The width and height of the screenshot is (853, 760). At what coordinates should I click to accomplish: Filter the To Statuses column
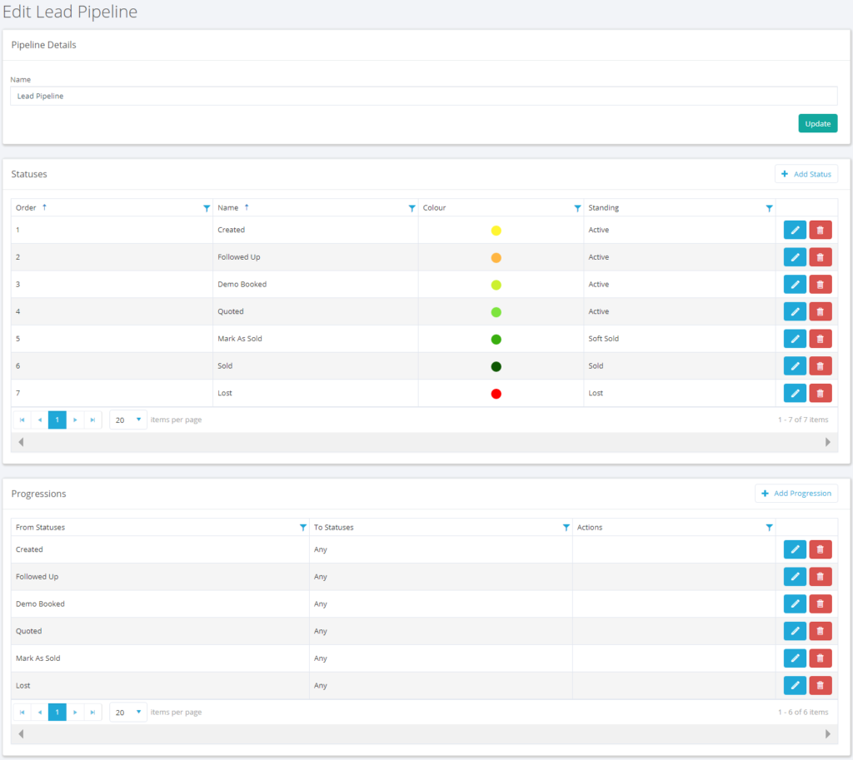(566, 528)
